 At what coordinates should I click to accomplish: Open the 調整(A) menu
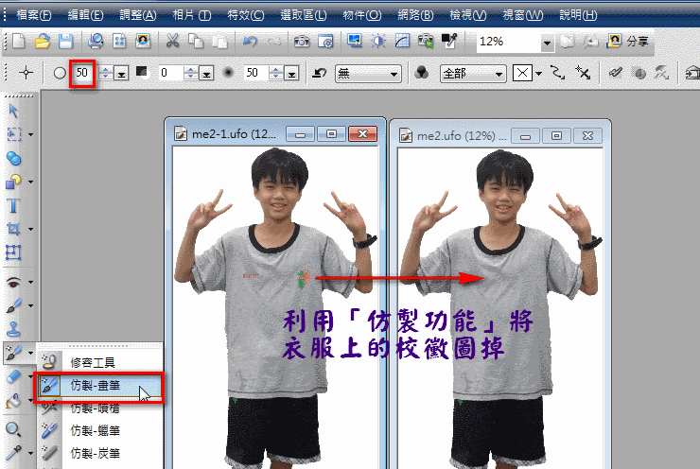[138, 15]
